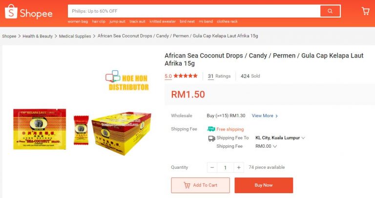Viewport: 375px width, 198px height.
Task: Click the quantity number field
Action: click(x=225, y=167)
